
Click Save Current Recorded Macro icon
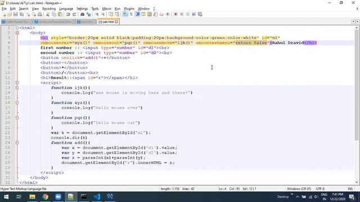pyautogui.click(x=200, y=14)
